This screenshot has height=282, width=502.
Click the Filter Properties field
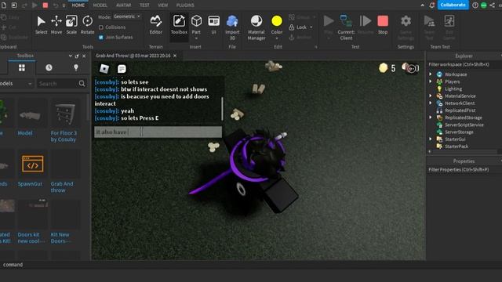click(x=464, y=170)
